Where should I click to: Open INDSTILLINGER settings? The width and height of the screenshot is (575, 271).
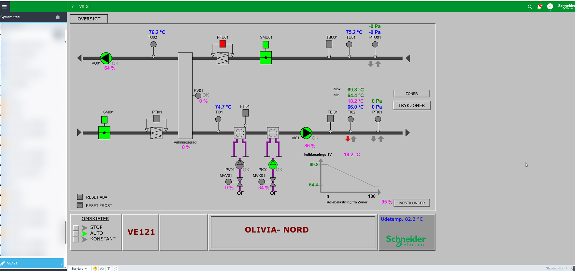(x=412, y=203)
